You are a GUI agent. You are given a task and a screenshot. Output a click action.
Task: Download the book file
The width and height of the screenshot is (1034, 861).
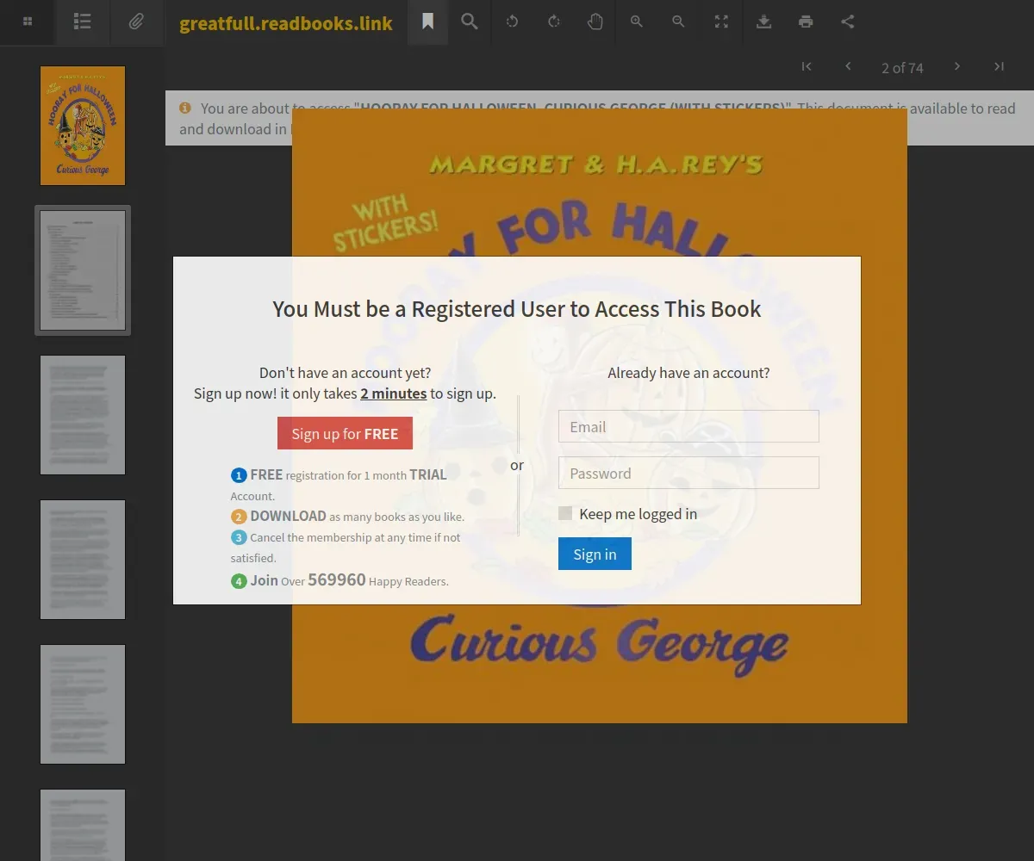click(x=763, y=22)
